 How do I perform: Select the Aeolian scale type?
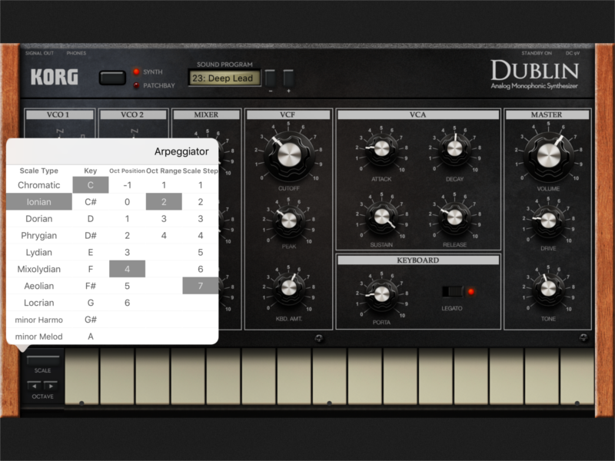click(x=39, y=286)
